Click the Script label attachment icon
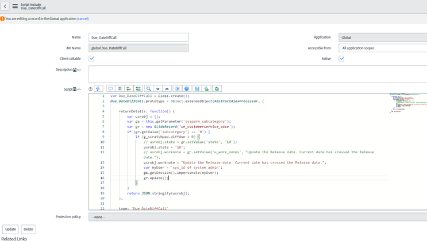Image resolution: width=427 pixels, height=241 pixels. tap(75, 89)
